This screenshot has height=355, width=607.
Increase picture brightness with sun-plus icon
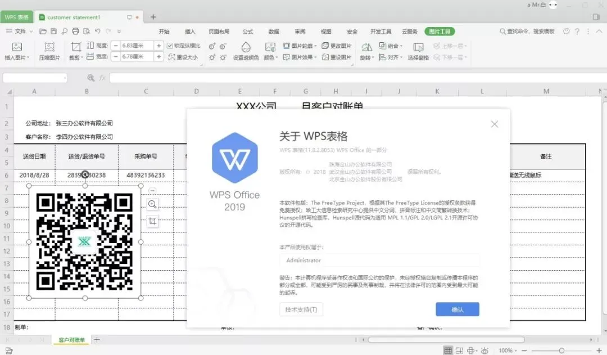point(212,57)
